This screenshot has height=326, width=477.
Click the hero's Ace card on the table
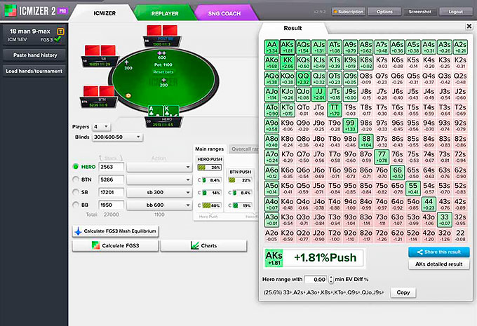pos(152,110)
